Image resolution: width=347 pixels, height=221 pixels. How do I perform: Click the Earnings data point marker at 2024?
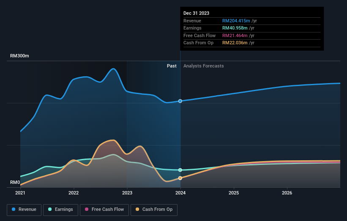coord(180,170)
